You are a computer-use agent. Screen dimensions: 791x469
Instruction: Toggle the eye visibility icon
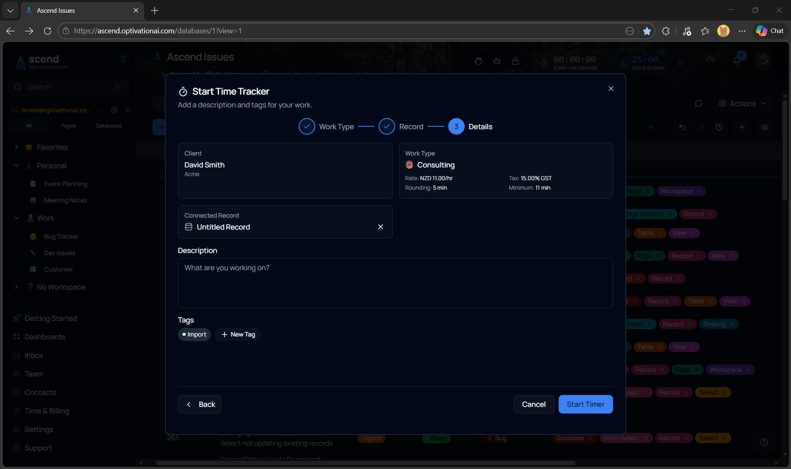[x=765, y=127]
